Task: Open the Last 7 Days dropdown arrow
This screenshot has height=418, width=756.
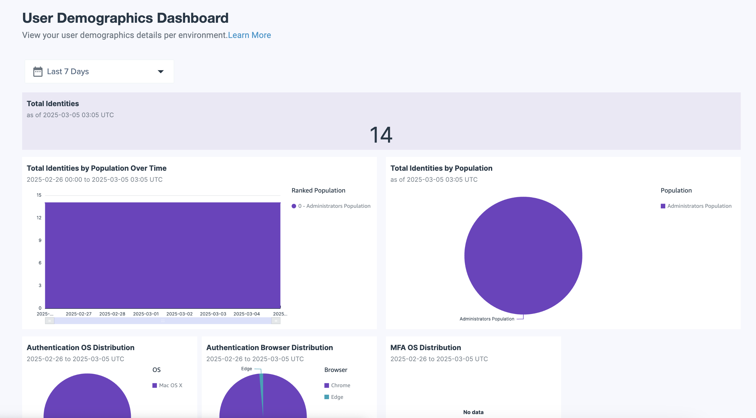Action: coord(161,71)
